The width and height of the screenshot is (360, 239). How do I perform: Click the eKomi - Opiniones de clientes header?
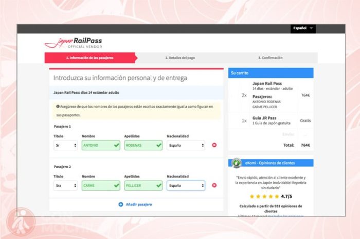coord(271,163)
